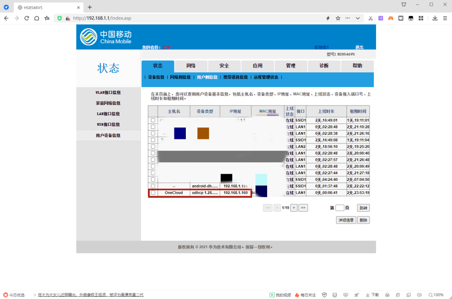The width and height of the screenshot is (452, 299).
Task: Open the browser hamburger menu
Action: coord(444,18)
